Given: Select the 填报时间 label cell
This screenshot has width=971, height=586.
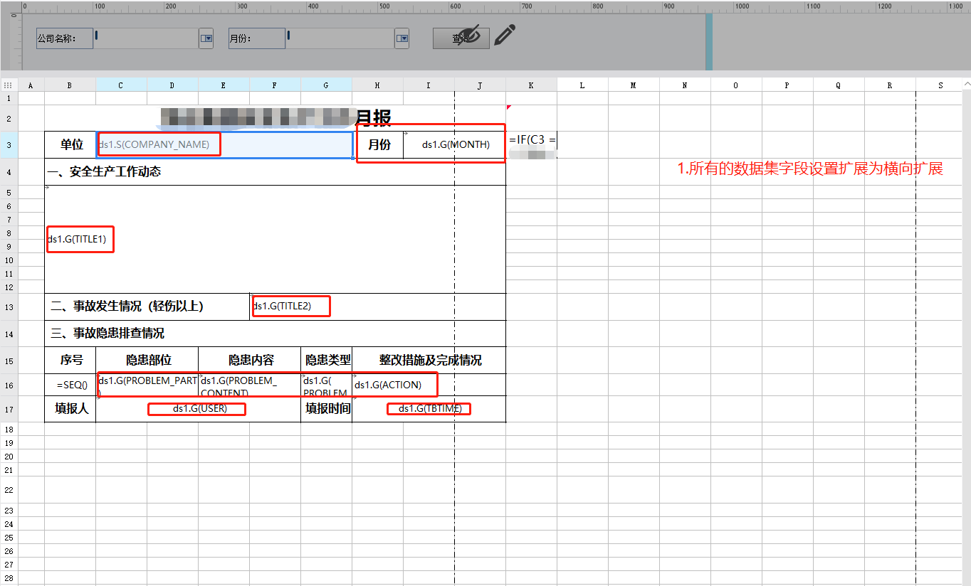Looking at the screenshot, I should tap(327, 409).
